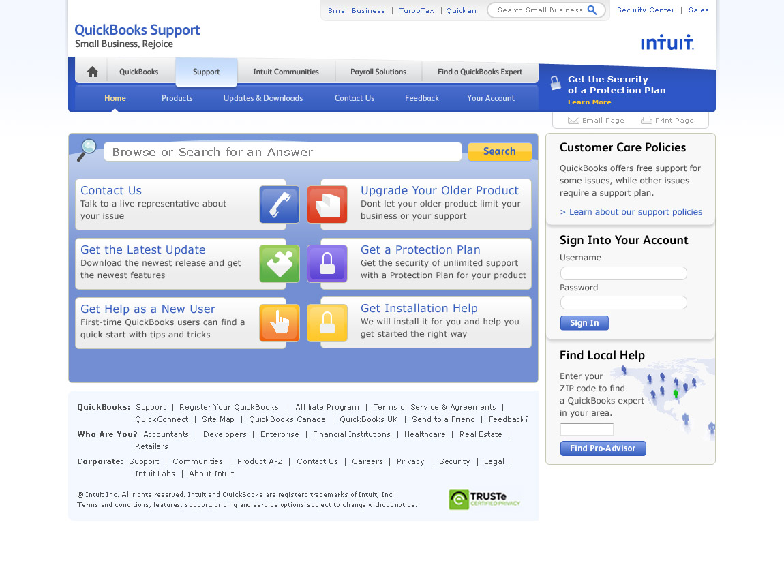Go to Home in the blue submenu

(x=115, y=98)
